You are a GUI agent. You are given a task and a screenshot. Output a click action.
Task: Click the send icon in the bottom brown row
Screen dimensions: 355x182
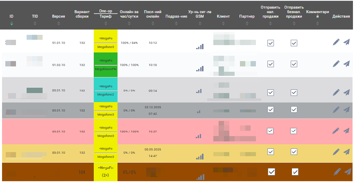tap(346, 171)
